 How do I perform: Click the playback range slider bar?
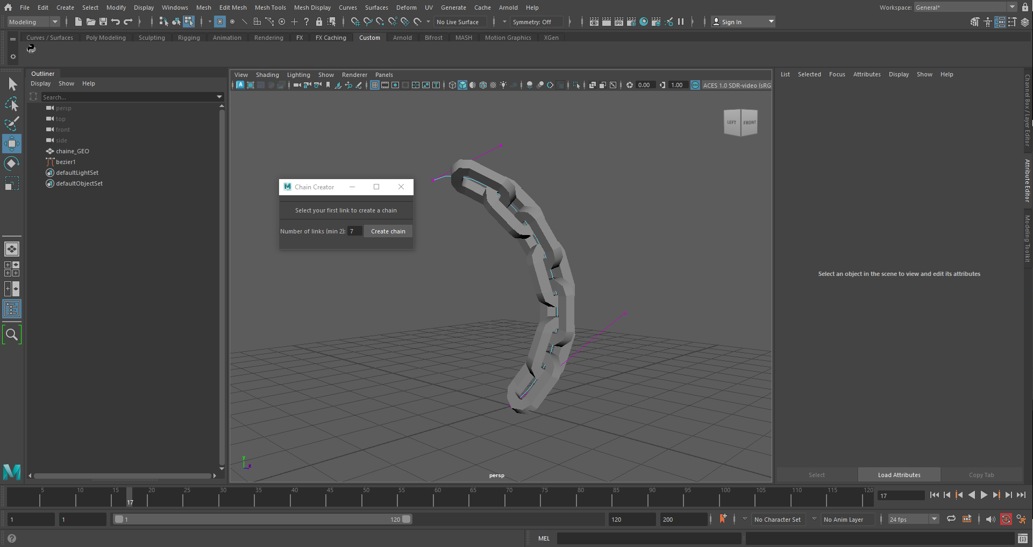(x=262, y=519)
